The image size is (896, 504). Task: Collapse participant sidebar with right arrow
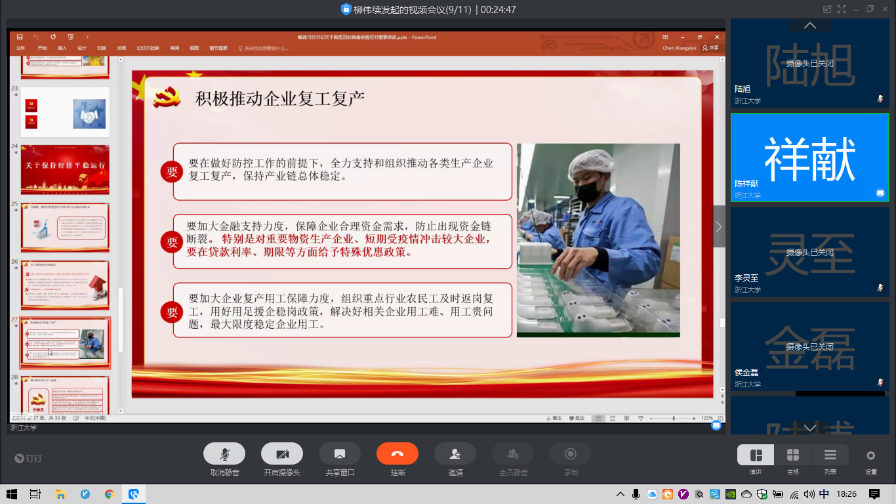click(x=719, y=226)
